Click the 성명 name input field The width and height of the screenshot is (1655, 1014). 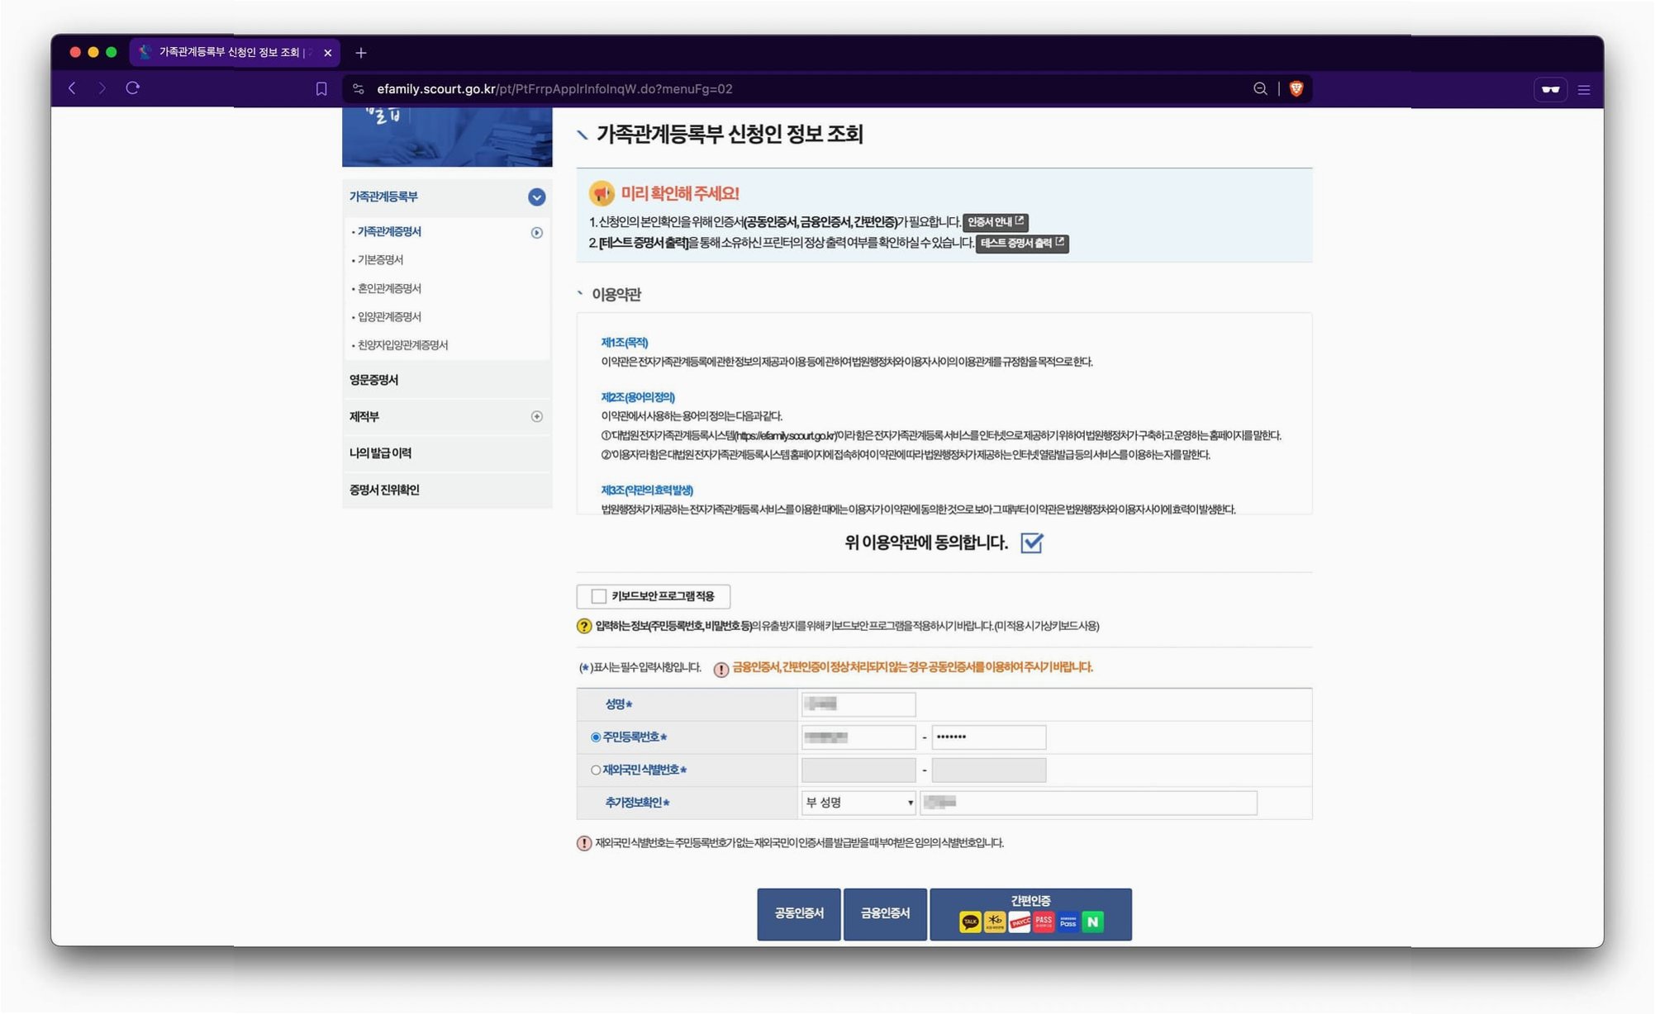tap(858, 704)
